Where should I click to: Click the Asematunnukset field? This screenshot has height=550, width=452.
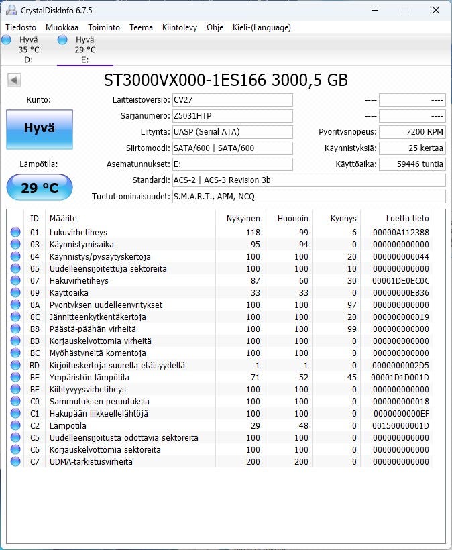click(233, 164)
